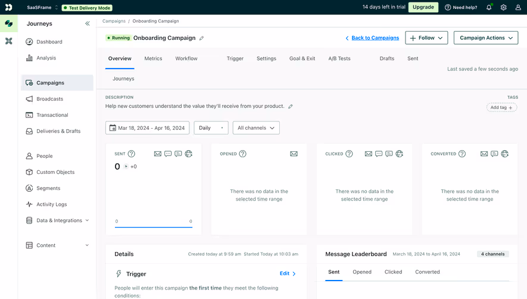Select the Journeys sub-tab
The height and width of the screenshot is (299, 527).
coord(123,79)
